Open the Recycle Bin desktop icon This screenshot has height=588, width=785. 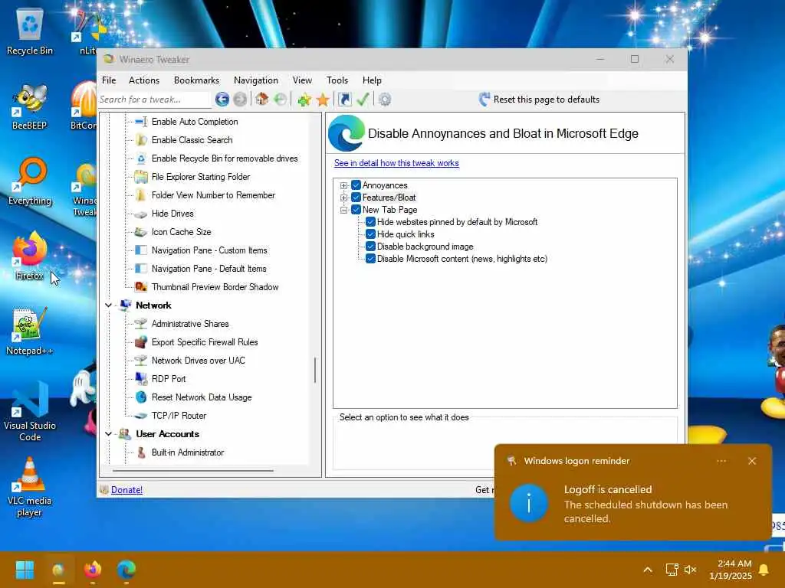tap(30, 31)
